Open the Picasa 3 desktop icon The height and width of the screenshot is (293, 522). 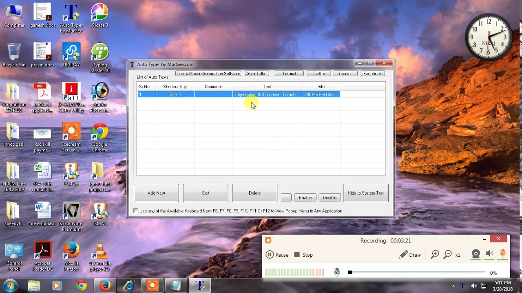pyautogui.click(x=100, y=15)
